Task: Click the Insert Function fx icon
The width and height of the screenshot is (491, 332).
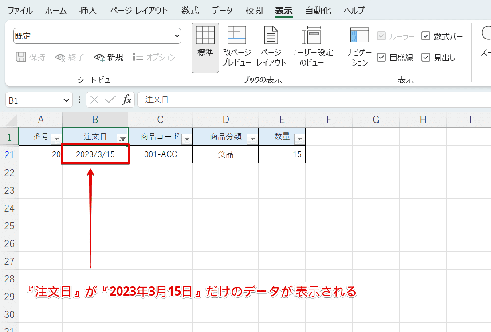Action: (126, 100)
